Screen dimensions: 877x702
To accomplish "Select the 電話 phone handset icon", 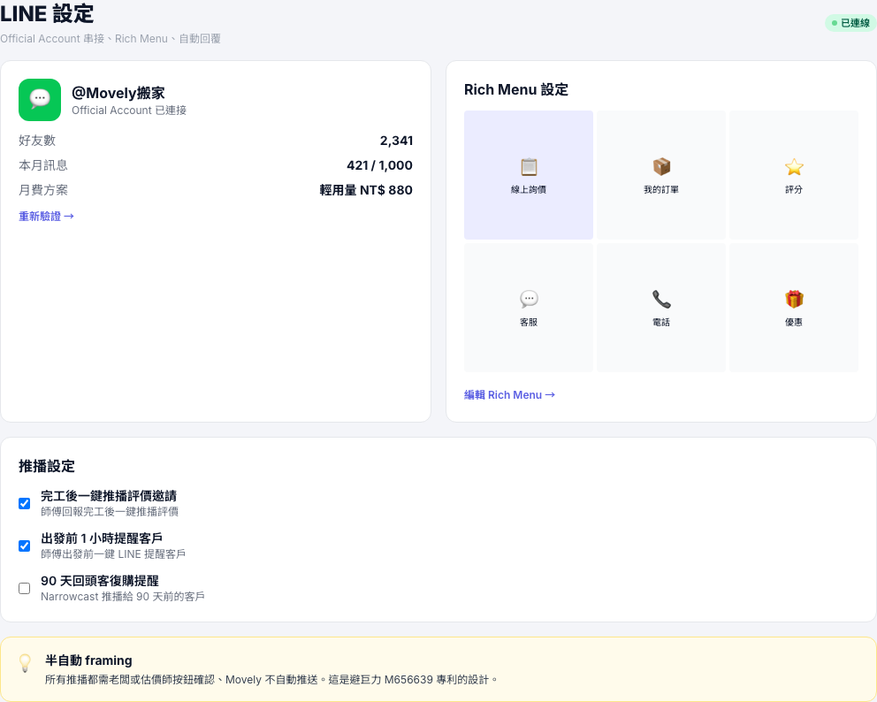I will [x=661, y=299].
